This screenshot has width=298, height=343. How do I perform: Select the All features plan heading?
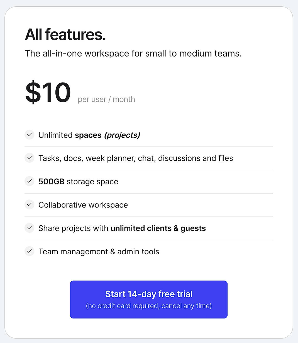65,34
